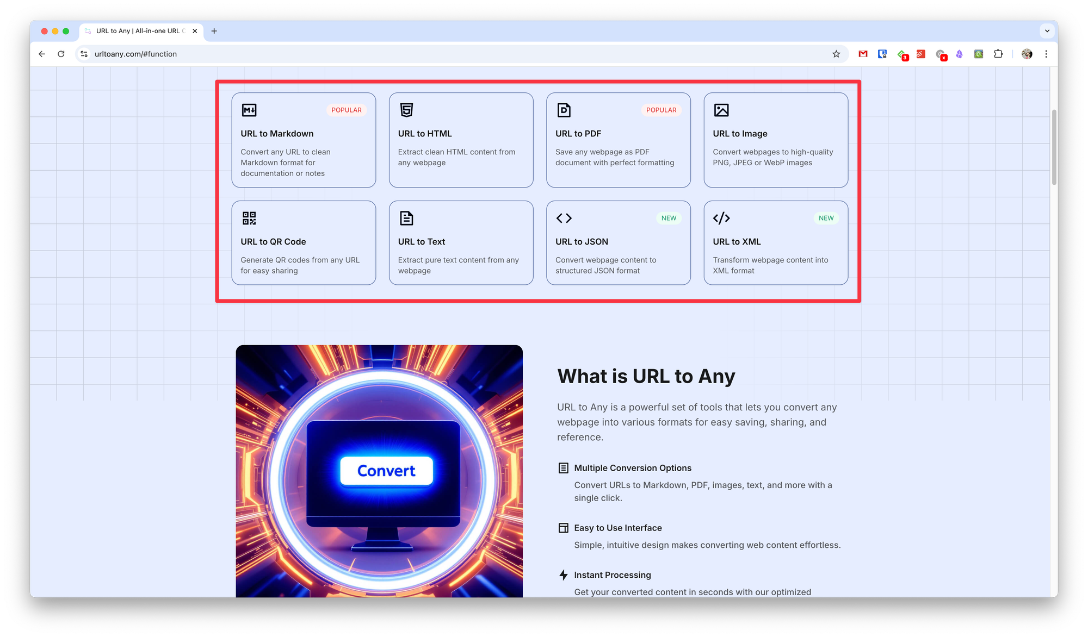Image resolution: width=1088 pixels, height=637 pixels.
Task: Click the XML code slash icon
Action: point(721,218)
